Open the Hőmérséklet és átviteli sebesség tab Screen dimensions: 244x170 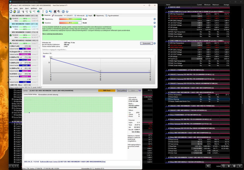(48, 95)
